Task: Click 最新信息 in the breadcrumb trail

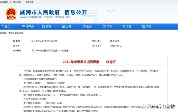Action: [19, 33]
